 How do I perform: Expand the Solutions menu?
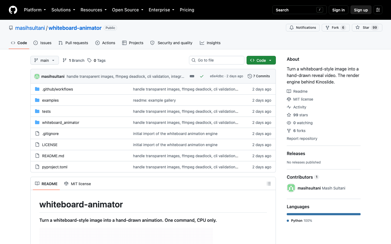click(63, 10)
